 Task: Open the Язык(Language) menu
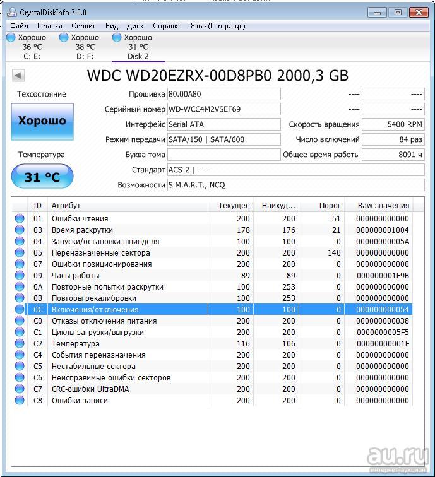pyautogui.click(x=218, y=26)
